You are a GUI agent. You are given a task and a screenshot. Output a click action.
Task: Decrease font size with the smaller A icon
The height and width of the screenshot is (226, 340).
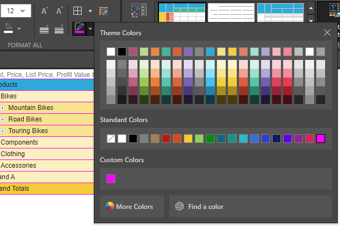60,10
